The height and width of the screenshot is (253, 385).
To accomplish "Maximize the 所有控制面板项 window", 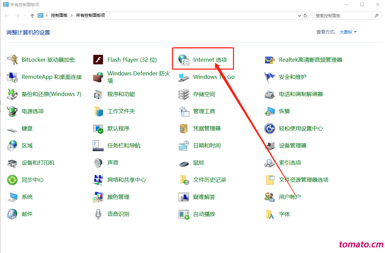I will [362, 4].
